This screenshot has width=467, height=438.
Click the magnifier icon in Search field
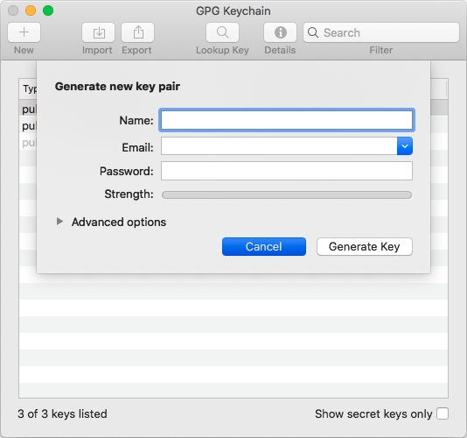[313, 32]
